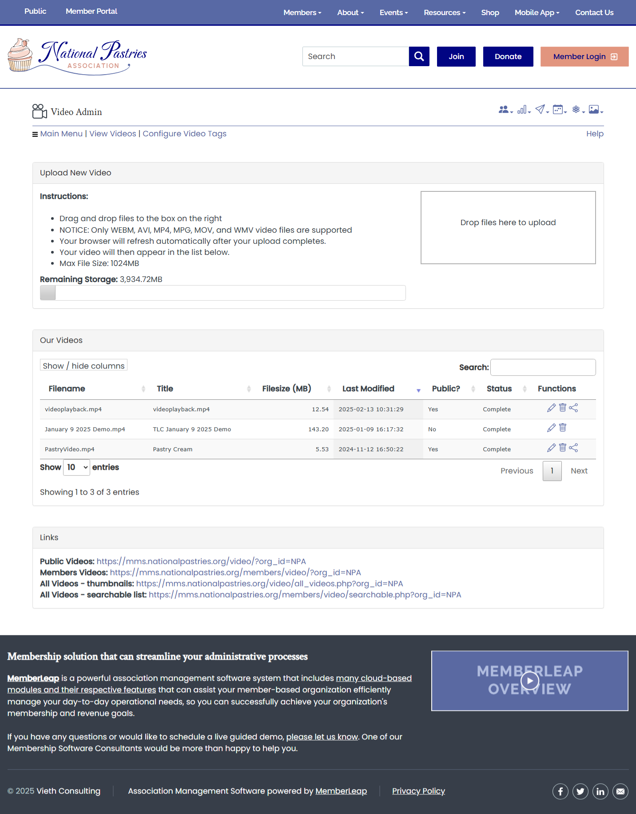This screenshot has width=636, height=814.
Task: Open the Shop menu item
Action: point(490,12)
